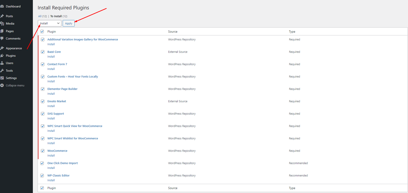Open the Envato Market plugin link
The width and height of the screenshot is (408, 193).
(57, 101)
